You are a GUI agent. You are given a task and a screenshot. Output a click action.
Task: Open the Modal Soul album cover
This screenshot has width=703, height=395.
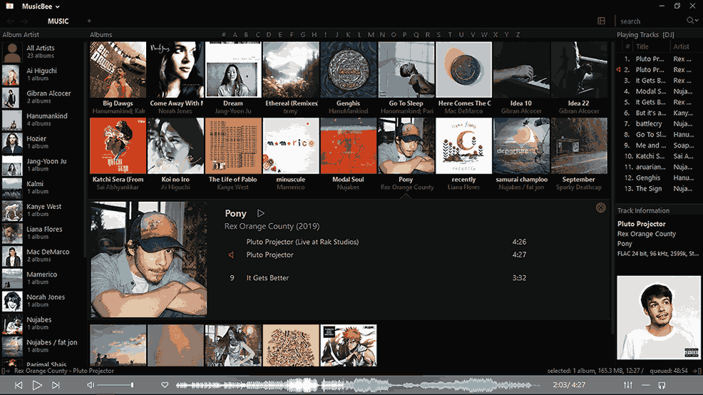349,145
